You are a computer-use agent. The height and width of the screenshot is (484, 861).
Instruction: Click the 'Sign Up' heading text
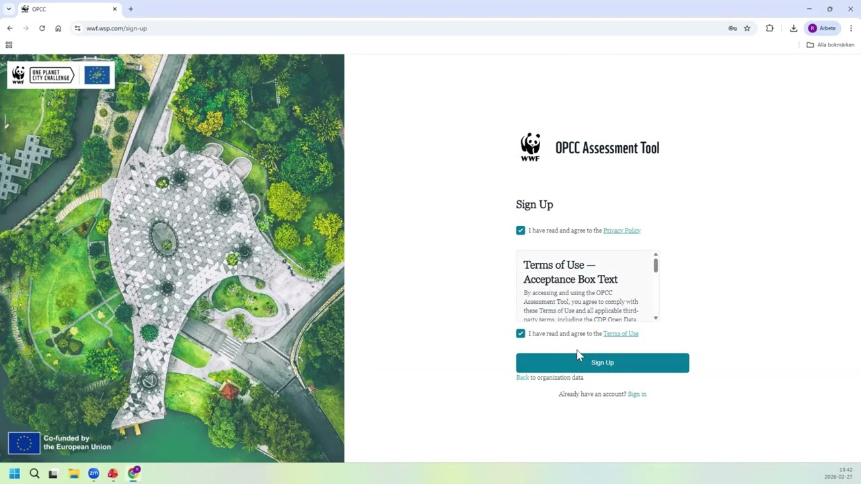[534, 204]
